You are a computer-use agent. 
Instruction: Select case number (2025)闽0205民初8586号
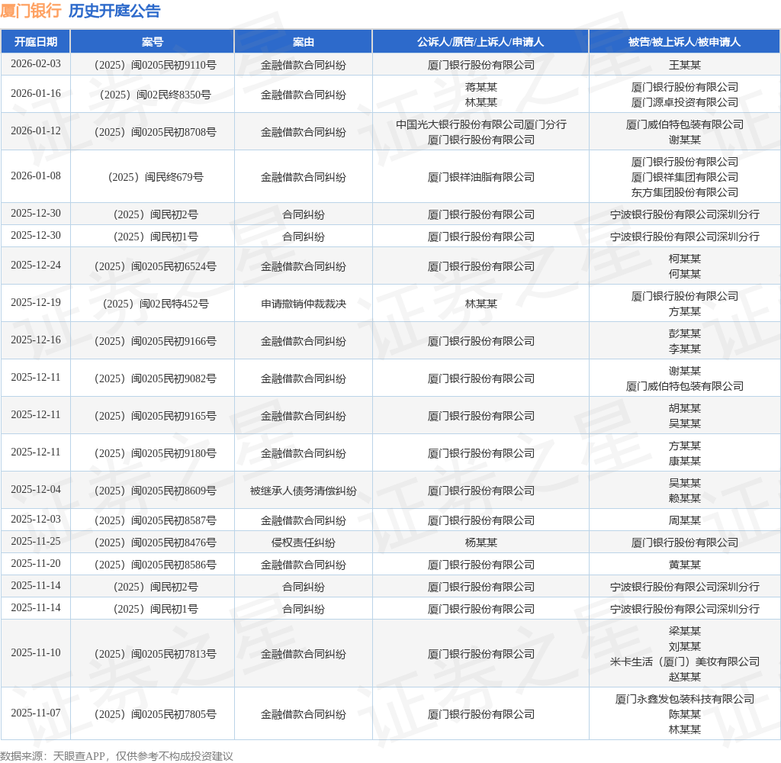click(156, 565)
